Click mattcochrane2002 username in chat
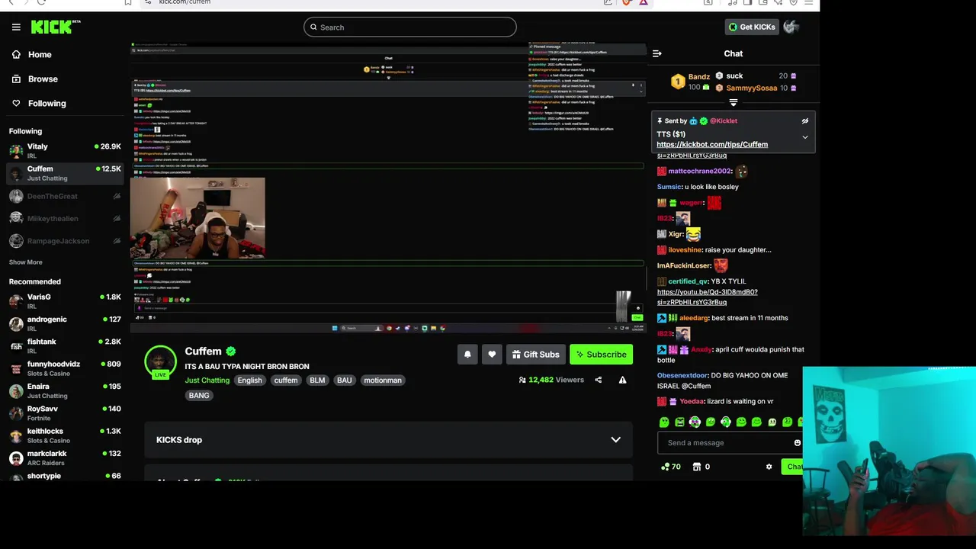This screenshot has height=549, width=976. pyautogui.click(x=699, y=172)
